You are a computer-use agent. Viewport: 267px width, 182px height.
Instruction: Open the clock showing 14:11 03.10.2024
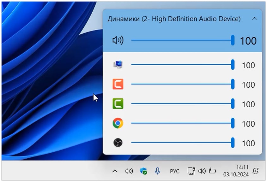pyautogui.click(x=236, y=171)
